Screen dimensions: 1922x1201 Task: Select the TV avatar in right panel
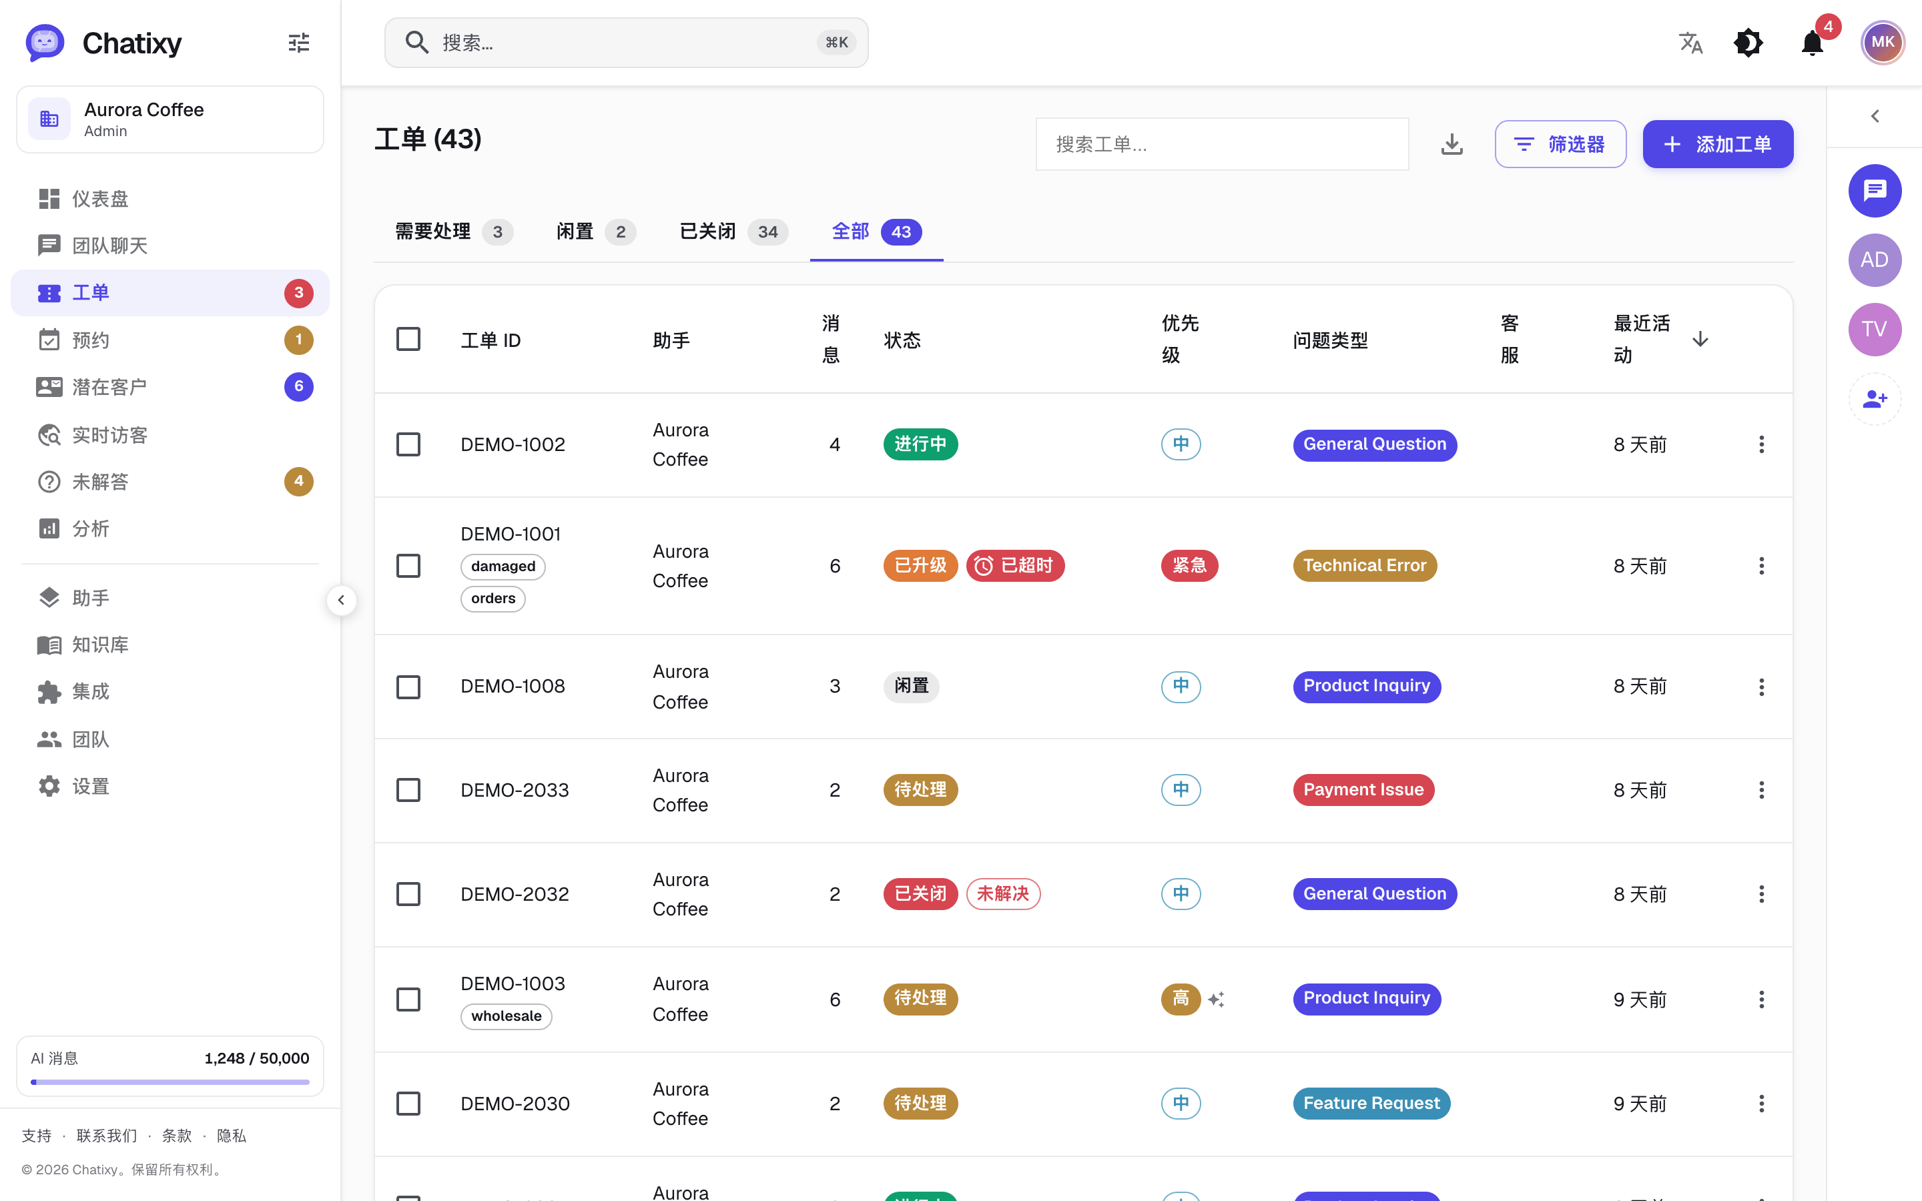pos(1875,329)
